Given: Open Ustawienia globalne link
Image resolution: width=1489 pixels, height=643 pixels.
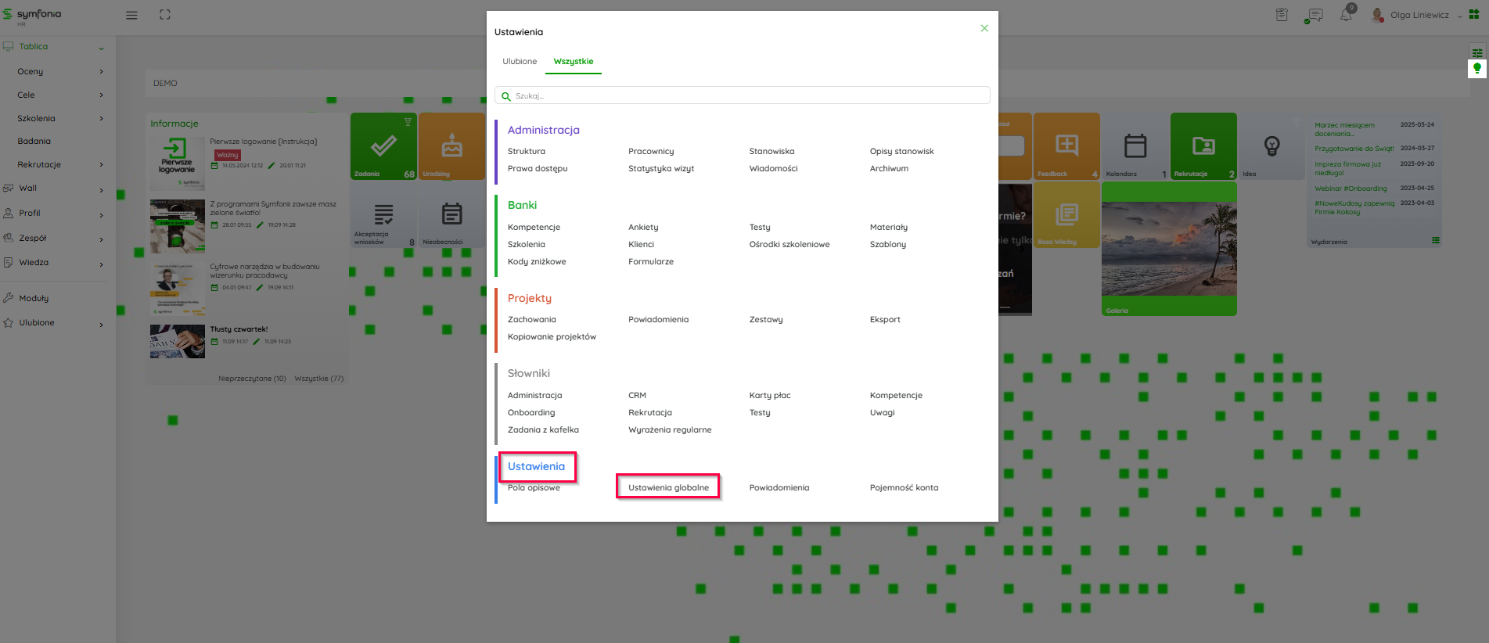Looking at the screenshot, I should pos(668,487).
